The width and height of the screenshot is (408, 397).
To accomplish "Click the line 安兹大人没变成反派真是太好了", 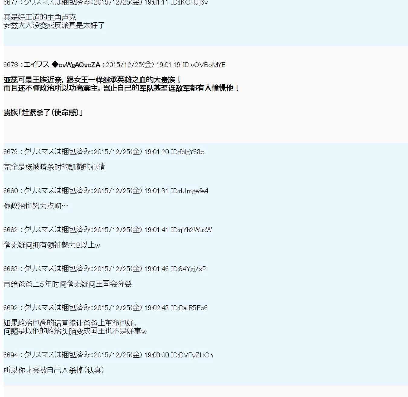I will click(x=54, y=25).
